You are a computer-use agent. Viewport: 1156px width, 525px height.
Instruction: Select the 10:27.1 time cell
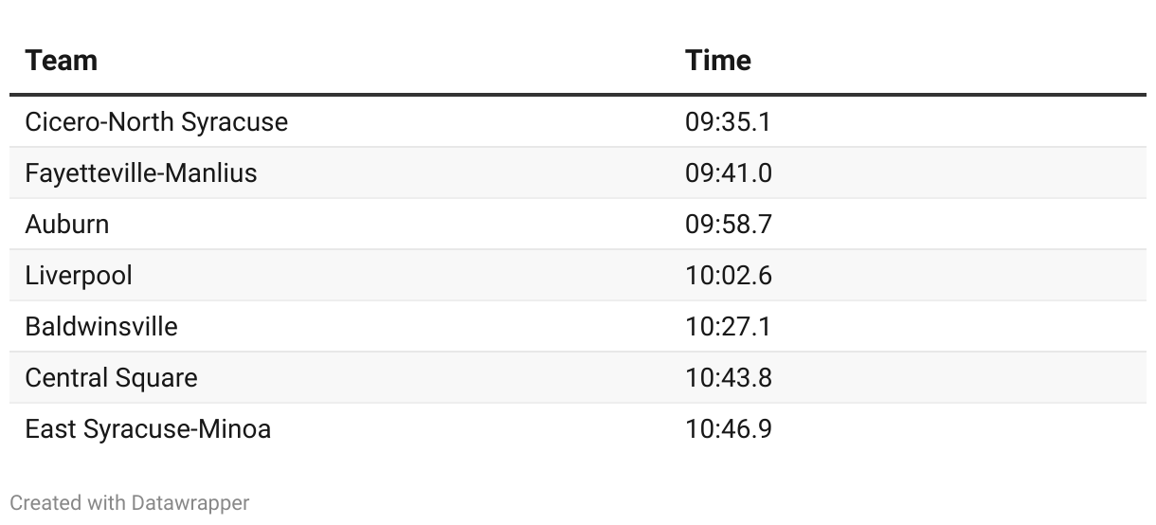click(x=728, y=327)
